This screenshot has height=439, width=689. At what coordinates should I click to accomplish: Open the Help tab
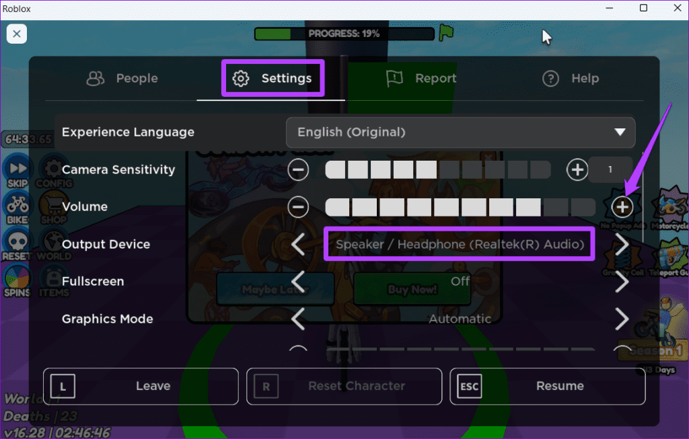(571, 78)
